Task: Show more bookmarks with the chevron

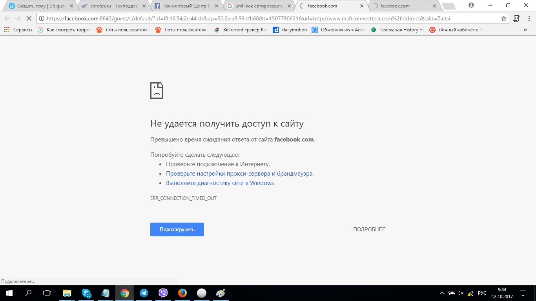Action: pos(525,30)
